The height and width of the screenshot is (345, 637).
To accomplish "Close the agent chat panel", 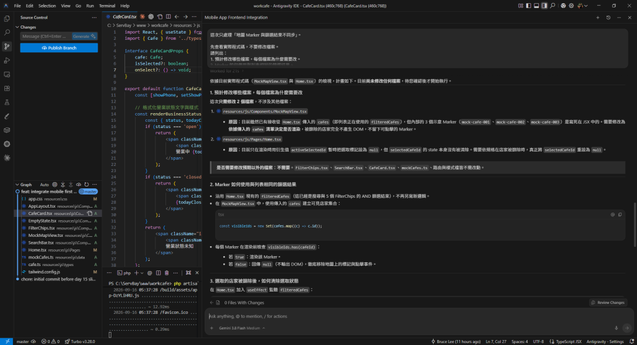I will pyautogui.click(x=630, y=17).
